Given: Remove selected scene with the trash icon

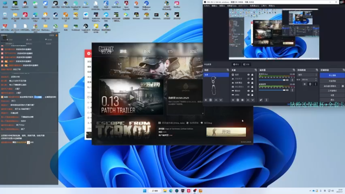Looking at the screenshot, I should pos(210,100).
